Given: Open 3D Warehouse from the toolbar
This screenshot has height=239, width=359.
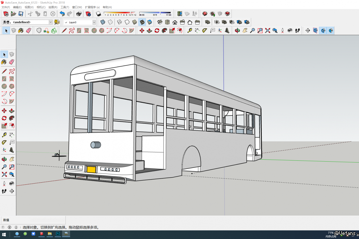Looking at the screenshot, I should point(205,14).
